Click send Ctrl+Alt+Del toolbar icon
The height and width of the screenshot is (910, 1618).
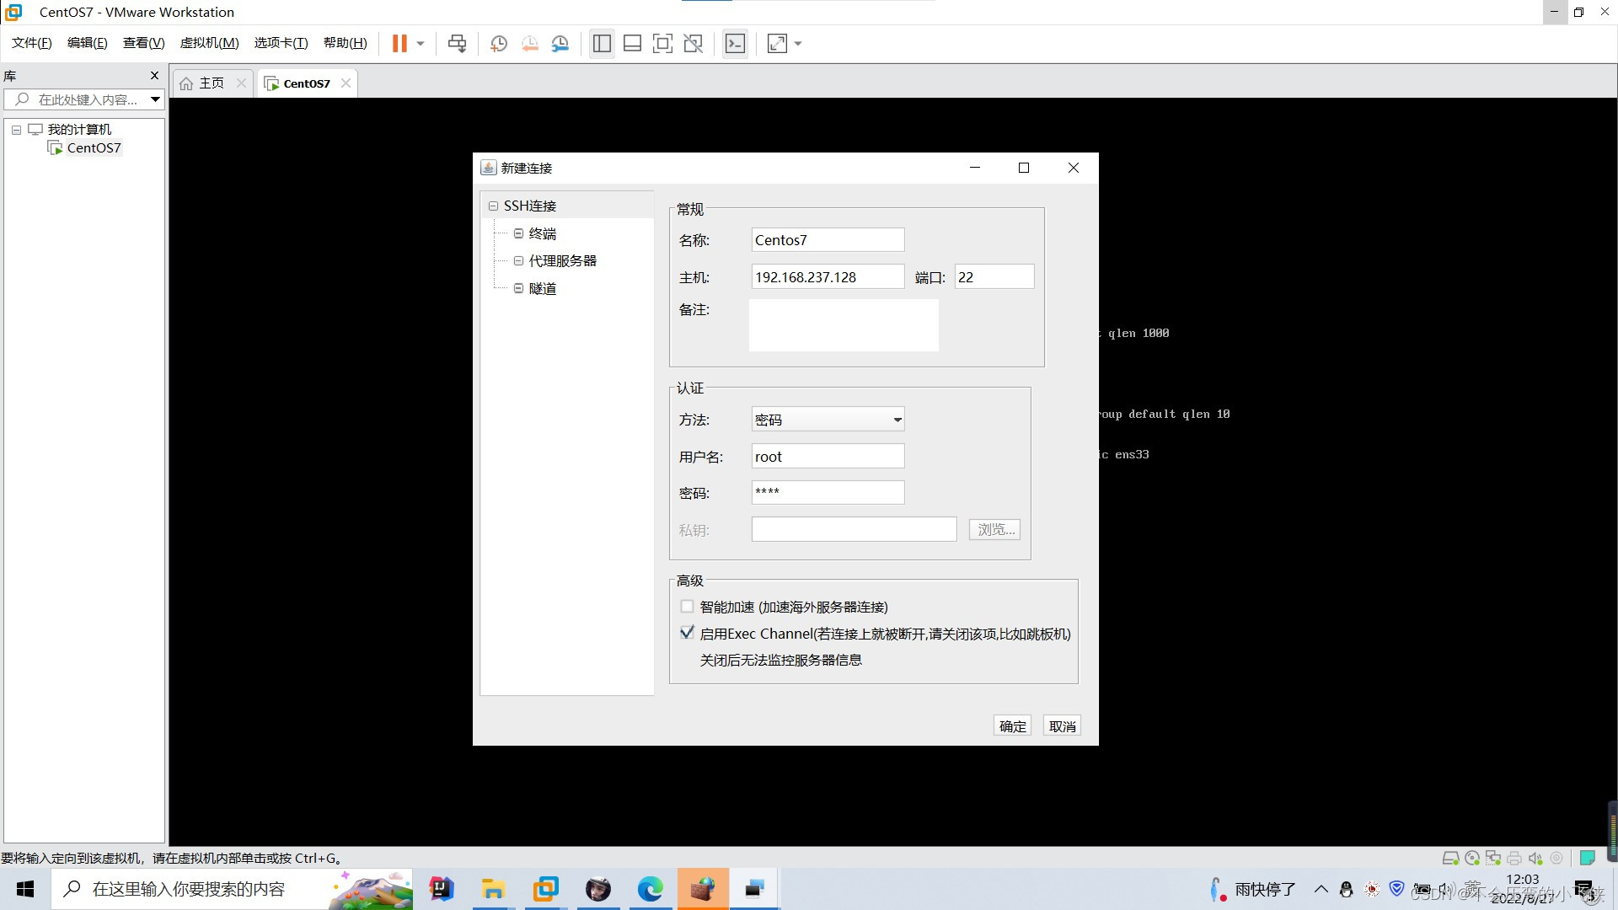[x=457, y=43]
